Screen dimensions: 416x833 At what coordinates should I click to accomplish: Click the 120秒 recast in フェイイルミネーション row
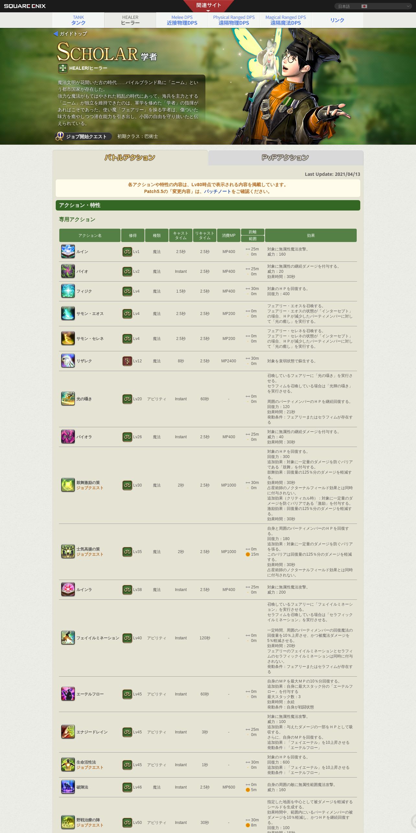[205, 638]
